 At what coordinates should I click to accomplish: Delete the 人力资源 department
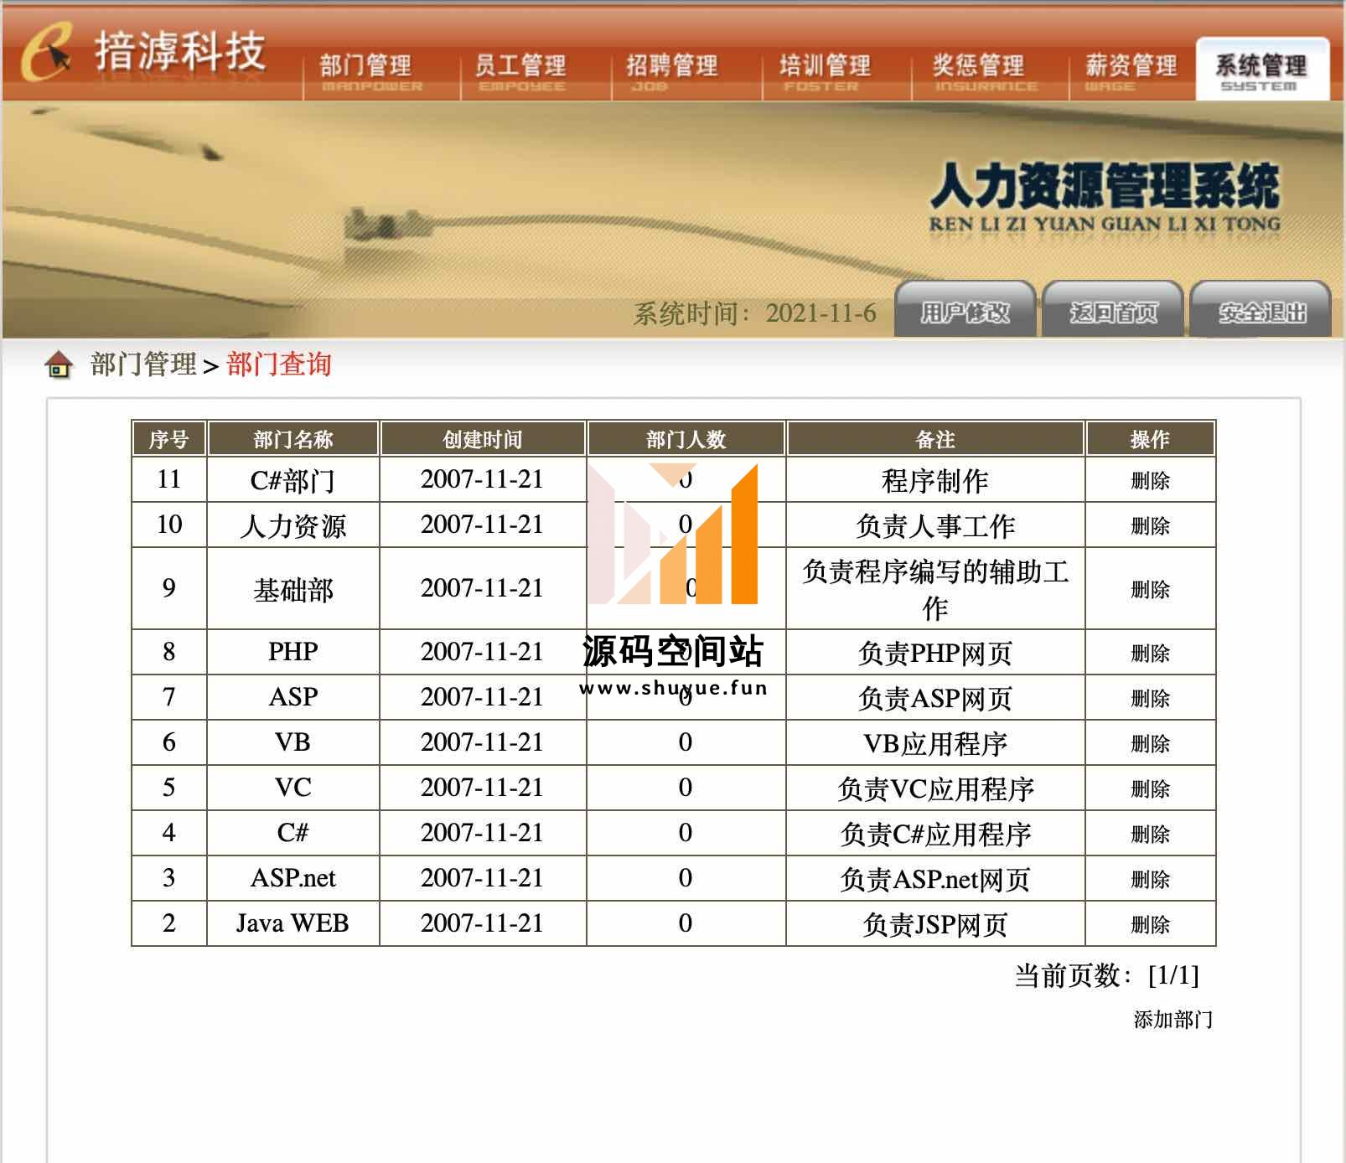click(x=1150, y=526)
